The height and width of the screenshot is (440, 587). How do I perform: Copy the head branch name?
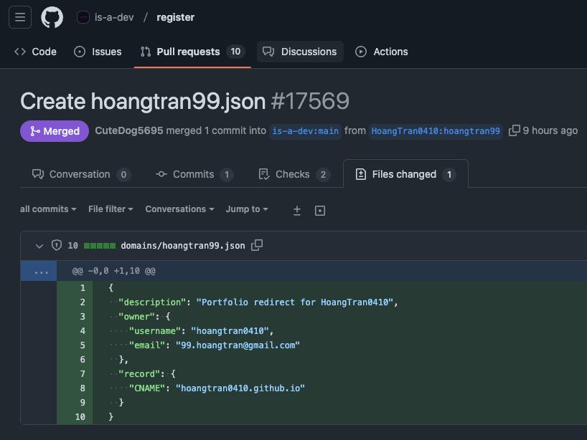click(514, 130)
